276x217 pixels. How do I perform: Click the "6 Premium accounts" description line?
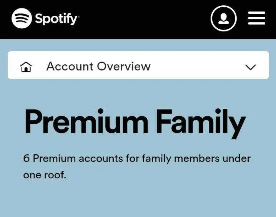(x=137, y=158)
